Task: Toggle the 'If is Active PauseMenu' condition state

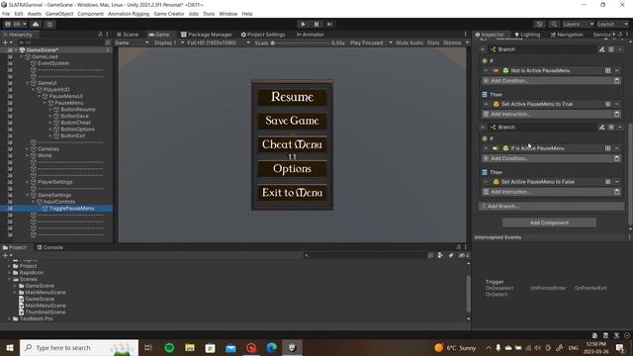Action: pos(496,148)
